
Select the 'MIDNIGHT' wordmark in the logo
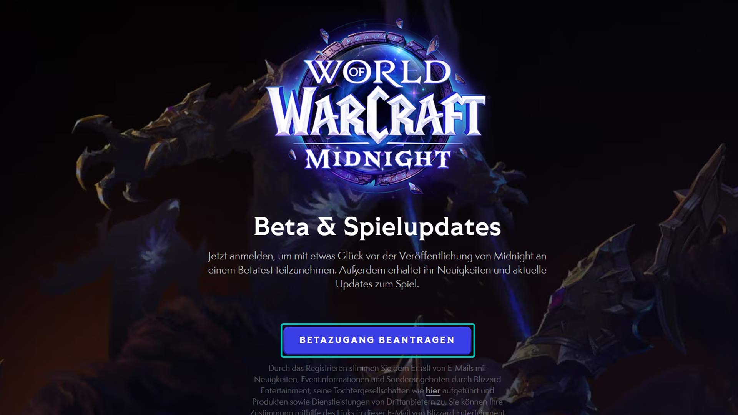[x=377, y=159]
